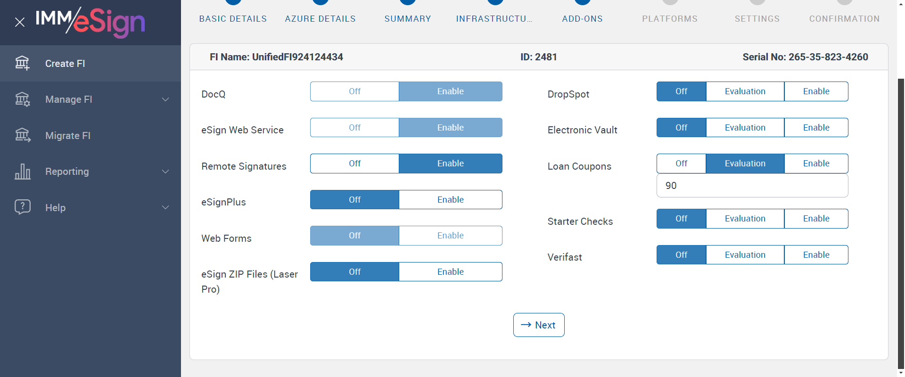
Task: Expand the Manage FI menu chevron
Action: (165, 99)
